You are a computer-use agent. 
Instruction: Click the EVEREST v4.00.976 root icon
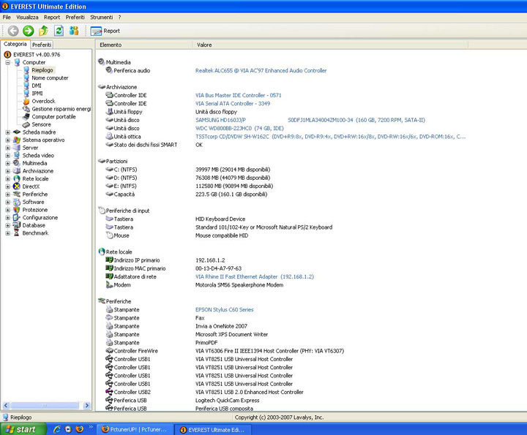click(x=7, y=54)
